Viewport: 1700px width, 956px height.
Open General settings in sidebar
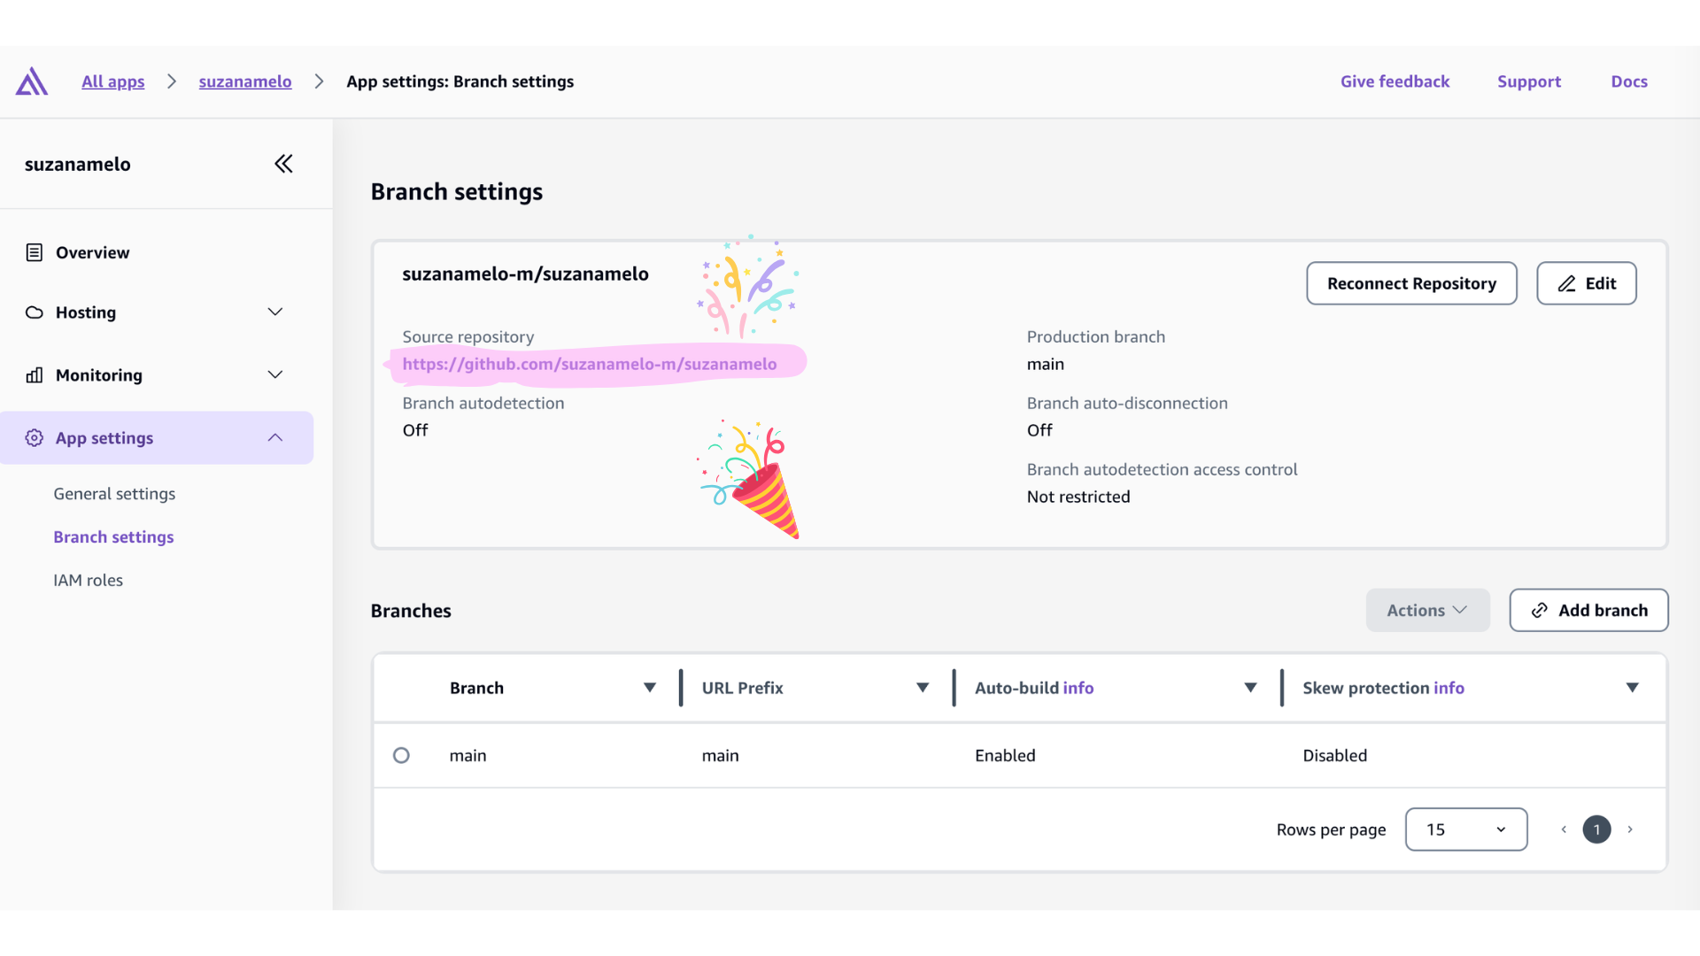114,494
